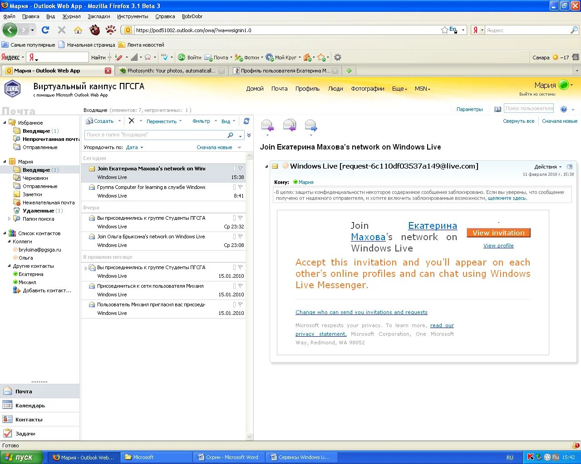Image resolution: width=581 pixels, height=464 pixels.
Task: Select Удаленные folder in Мария tree
Action: point(38,211)
